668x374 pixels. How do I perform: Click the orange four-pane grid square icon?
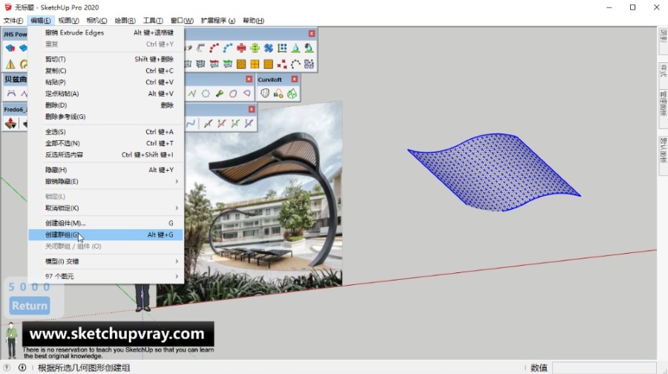coord(255,64)
